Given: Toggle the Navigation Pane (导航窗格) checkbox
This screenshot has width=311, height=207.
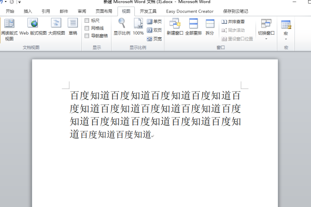Looking at the screenshot, I should tap(87, 36).
